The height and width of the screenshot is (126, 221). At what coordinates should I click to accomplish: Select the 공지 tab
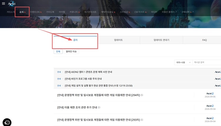click(x=75, y=40)
